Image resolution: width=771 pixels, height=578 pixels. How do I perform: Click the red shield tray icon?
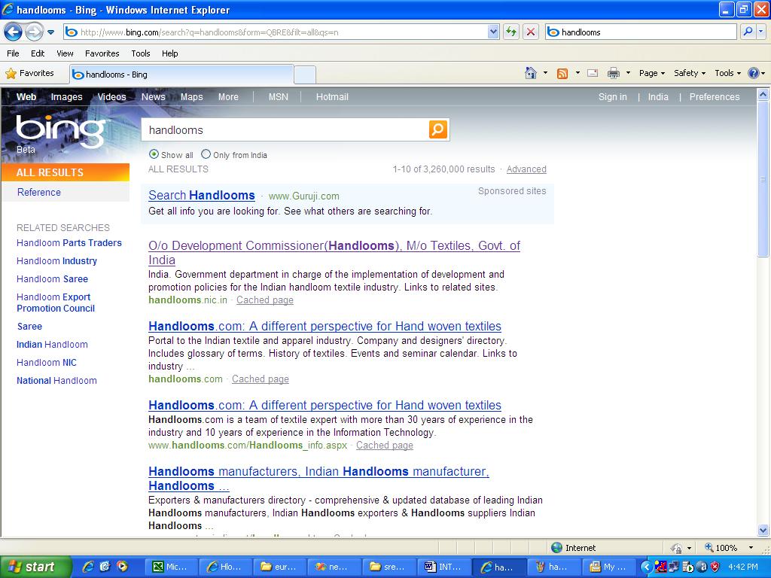point(715,567)
